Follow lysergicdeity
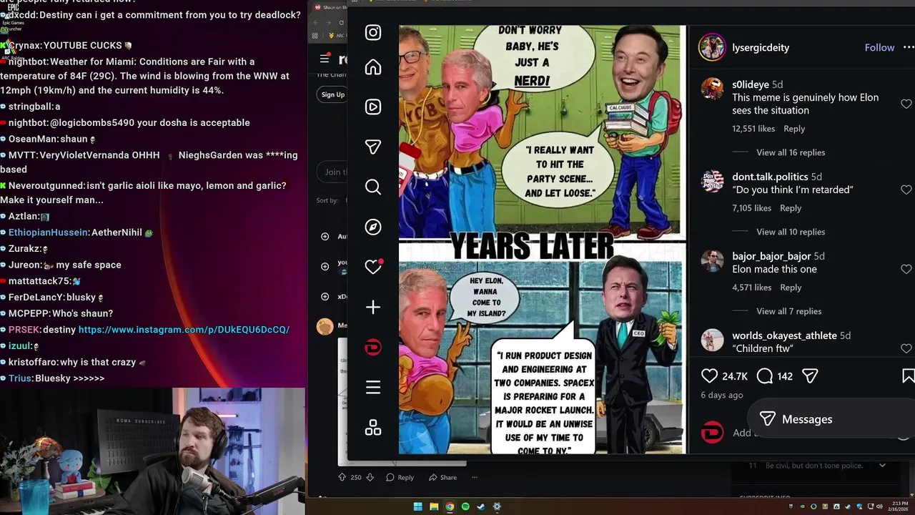915x515 pixels. (879, 47)
